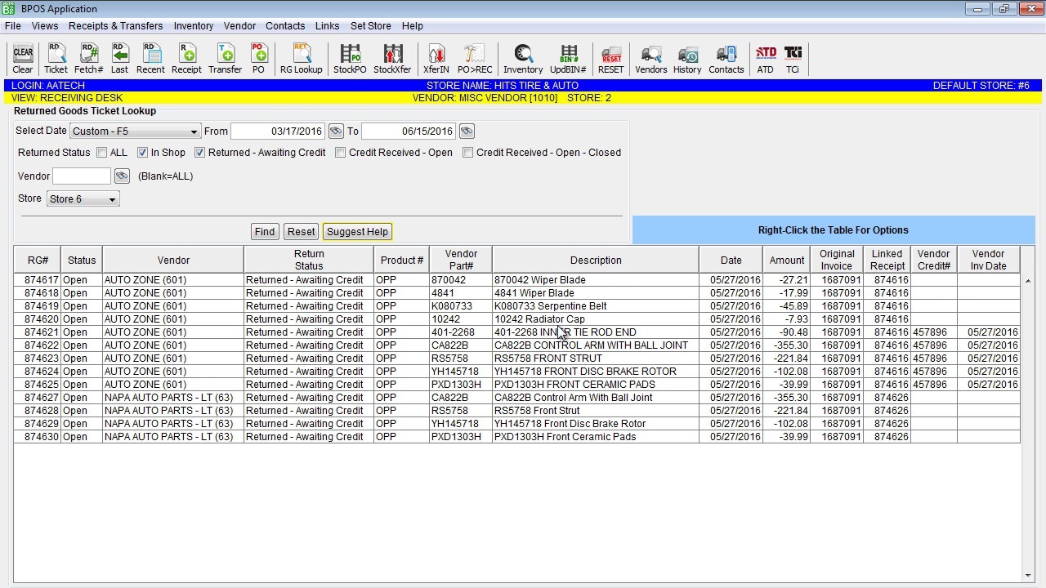Open the XferIN tool
The image size is (1046, 588).
(x=436, y=59)
